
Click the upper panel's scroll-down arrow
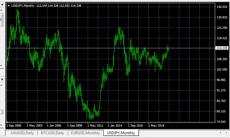(1, 66)
